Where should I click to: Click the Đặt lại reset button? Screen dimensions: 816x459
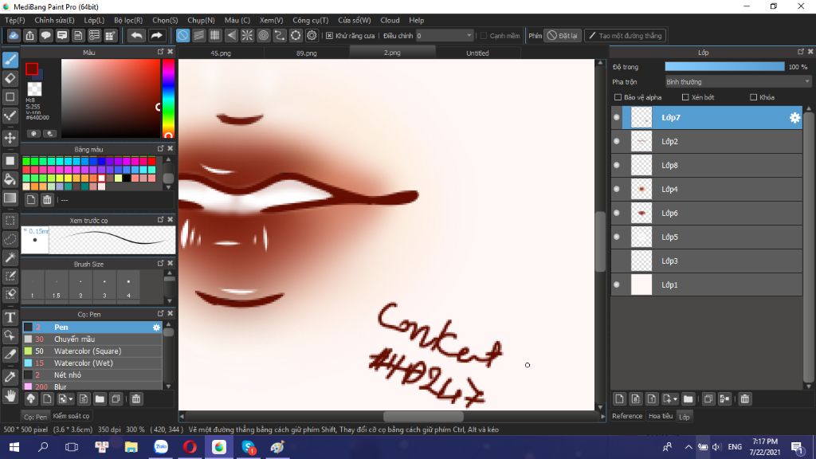[562, 36]
